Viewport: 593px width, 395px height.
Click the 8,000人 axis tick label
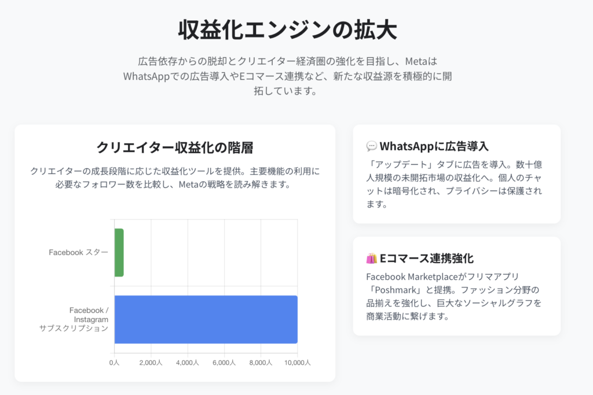click(261, 363)
